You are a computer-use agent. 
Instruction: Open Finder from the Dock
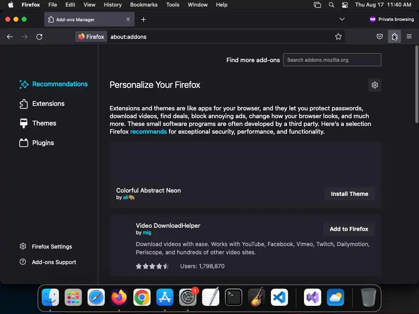point(50,297)
